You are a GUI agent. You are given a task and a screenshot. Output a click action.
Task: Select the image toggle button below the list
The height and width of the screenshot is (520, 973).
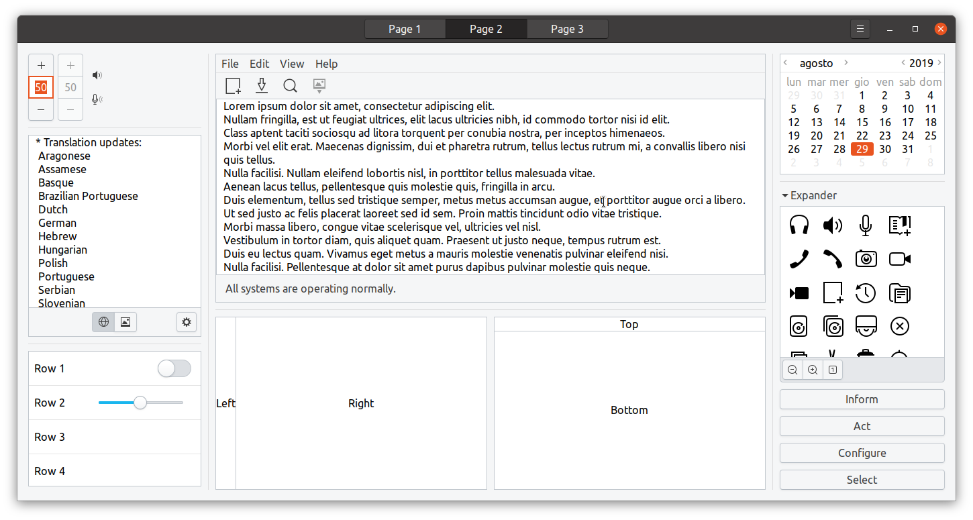click(x=125, y=322)
